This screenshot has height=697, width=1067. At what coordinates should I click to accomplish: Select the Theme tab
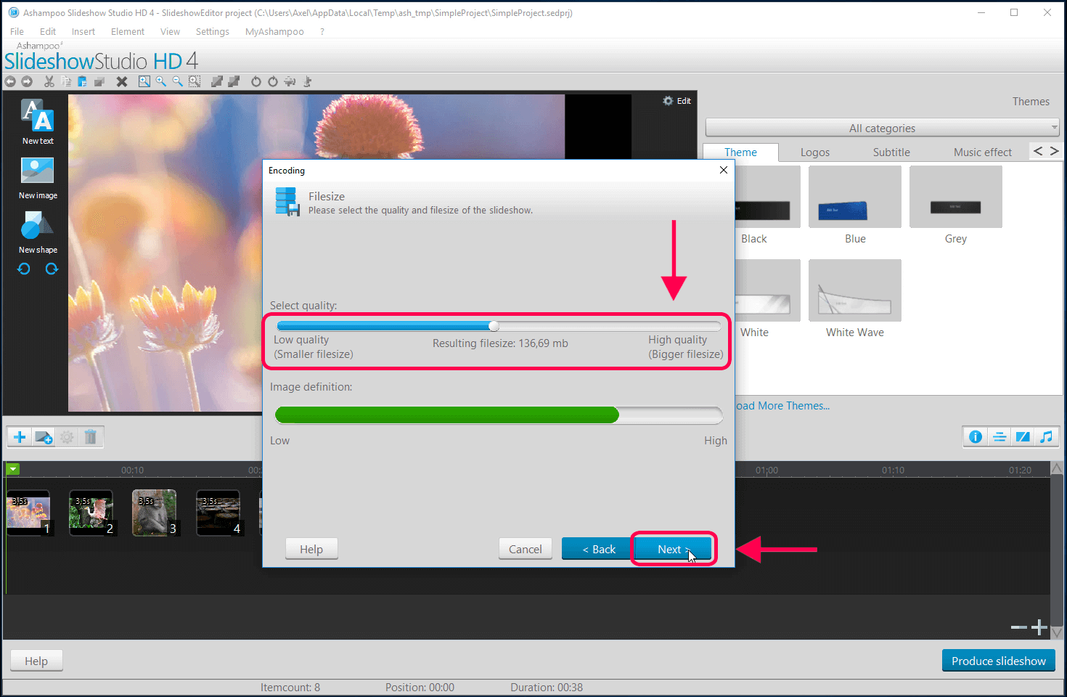[x=740, y=152]
